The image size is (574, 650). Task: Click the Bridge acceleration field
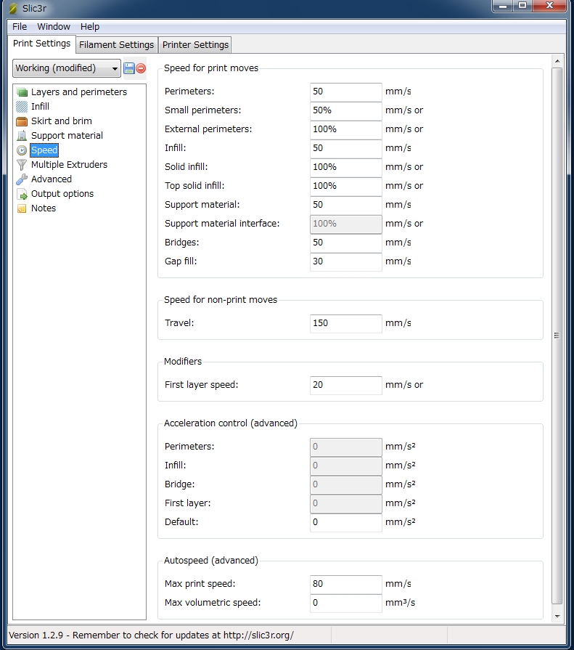click(x=346, y=484)
